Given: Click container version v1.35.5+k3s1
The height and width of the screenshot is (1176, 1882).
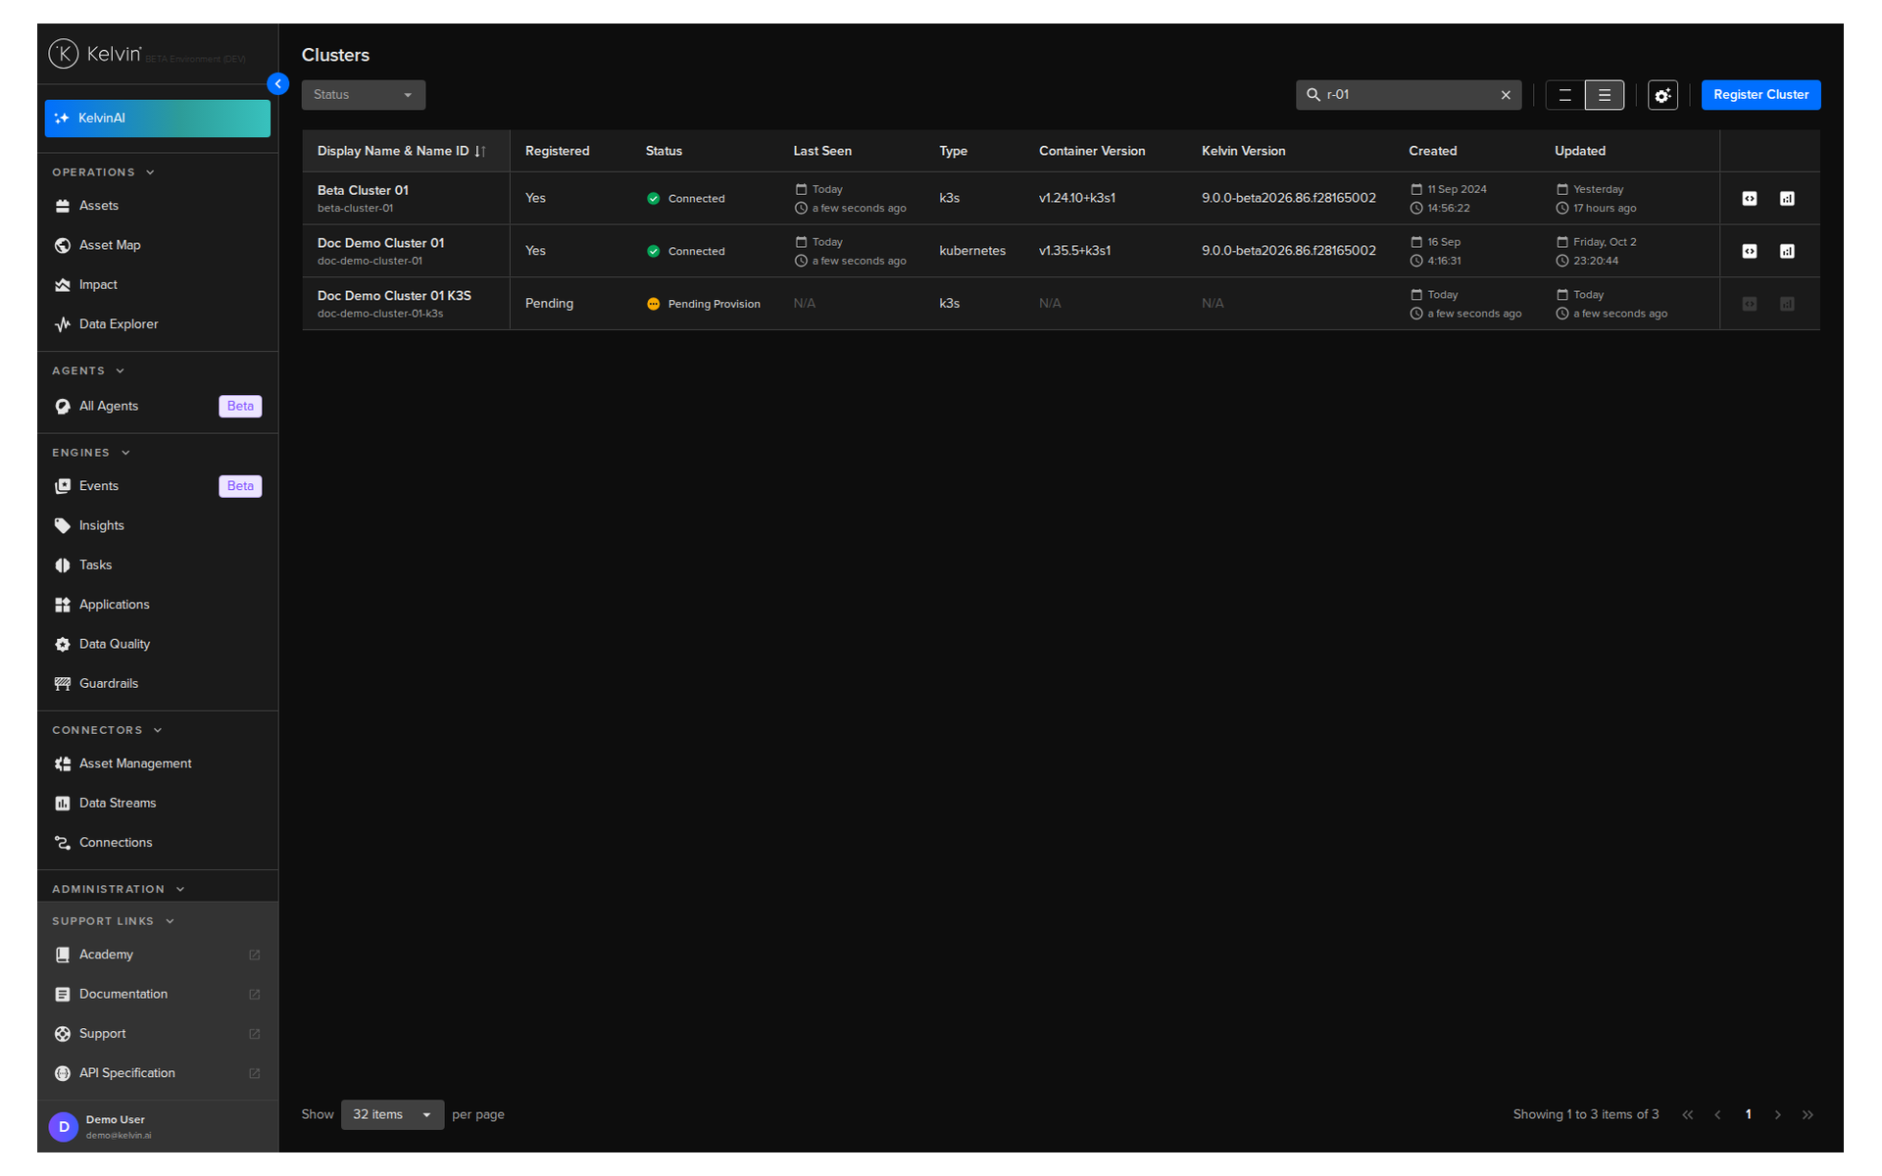Looking at the screenshot, I should [x=1074, y=251].
